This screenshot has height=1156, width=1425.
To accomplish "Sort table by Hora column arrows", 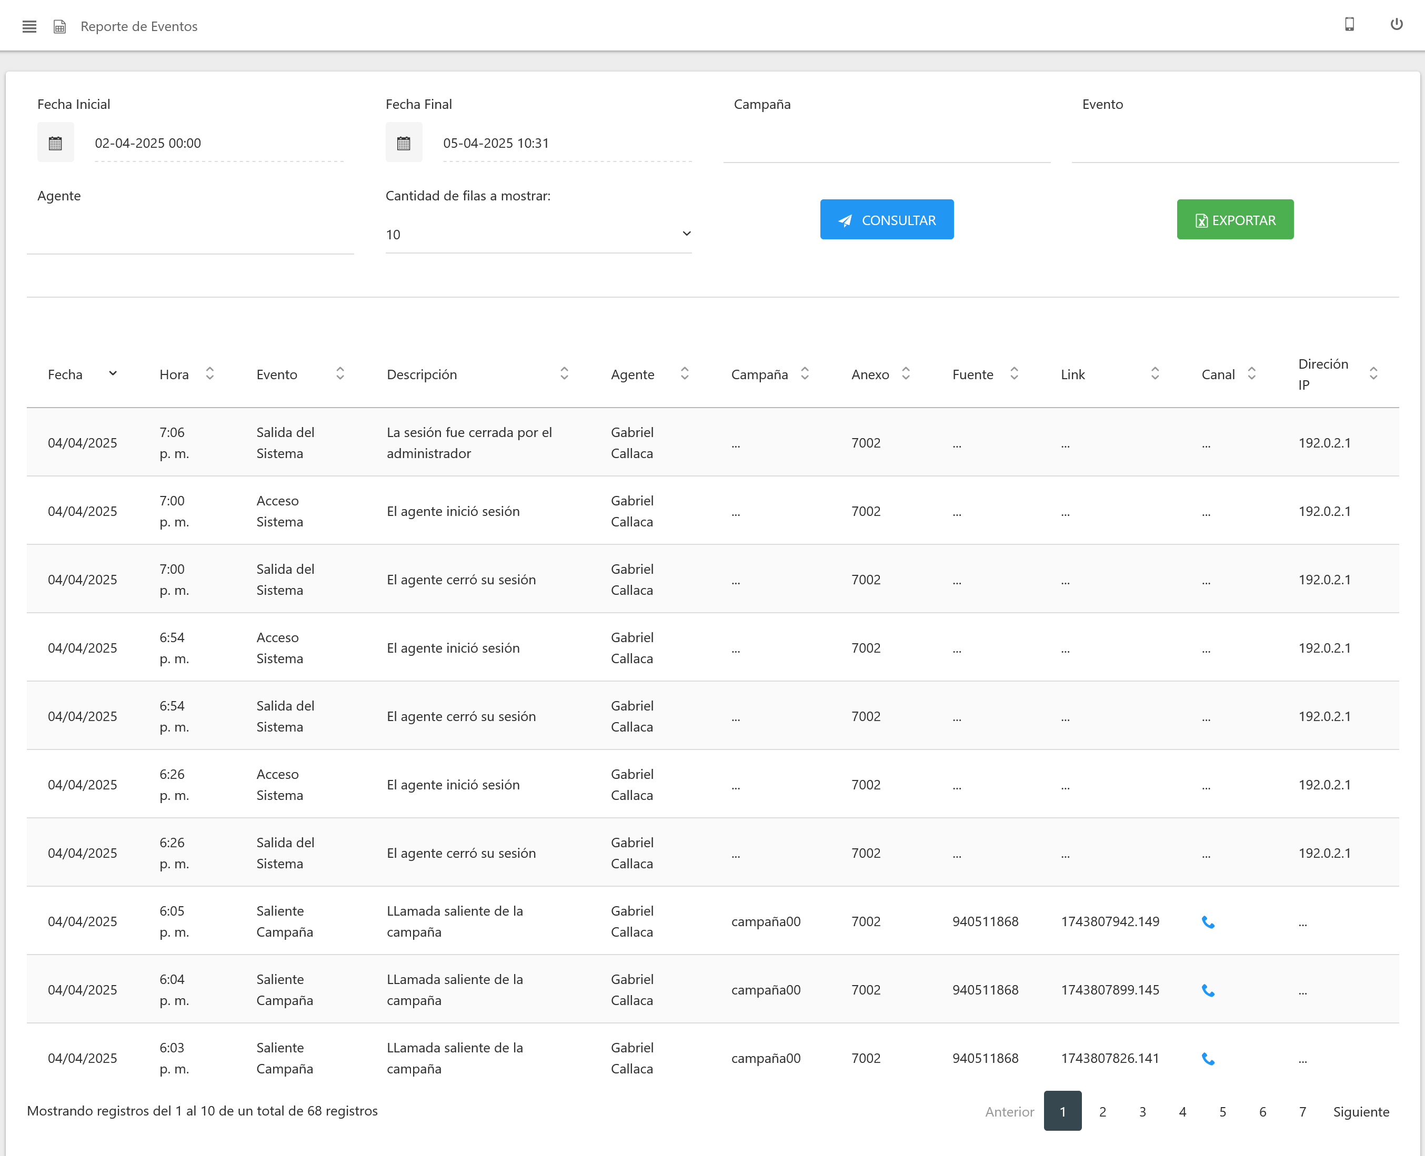I will (210, 373).
